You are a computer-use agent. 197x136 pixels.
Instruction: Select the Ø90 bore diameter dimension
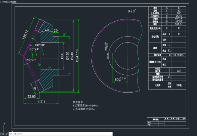pyautogui.click(x=62, y=56)
